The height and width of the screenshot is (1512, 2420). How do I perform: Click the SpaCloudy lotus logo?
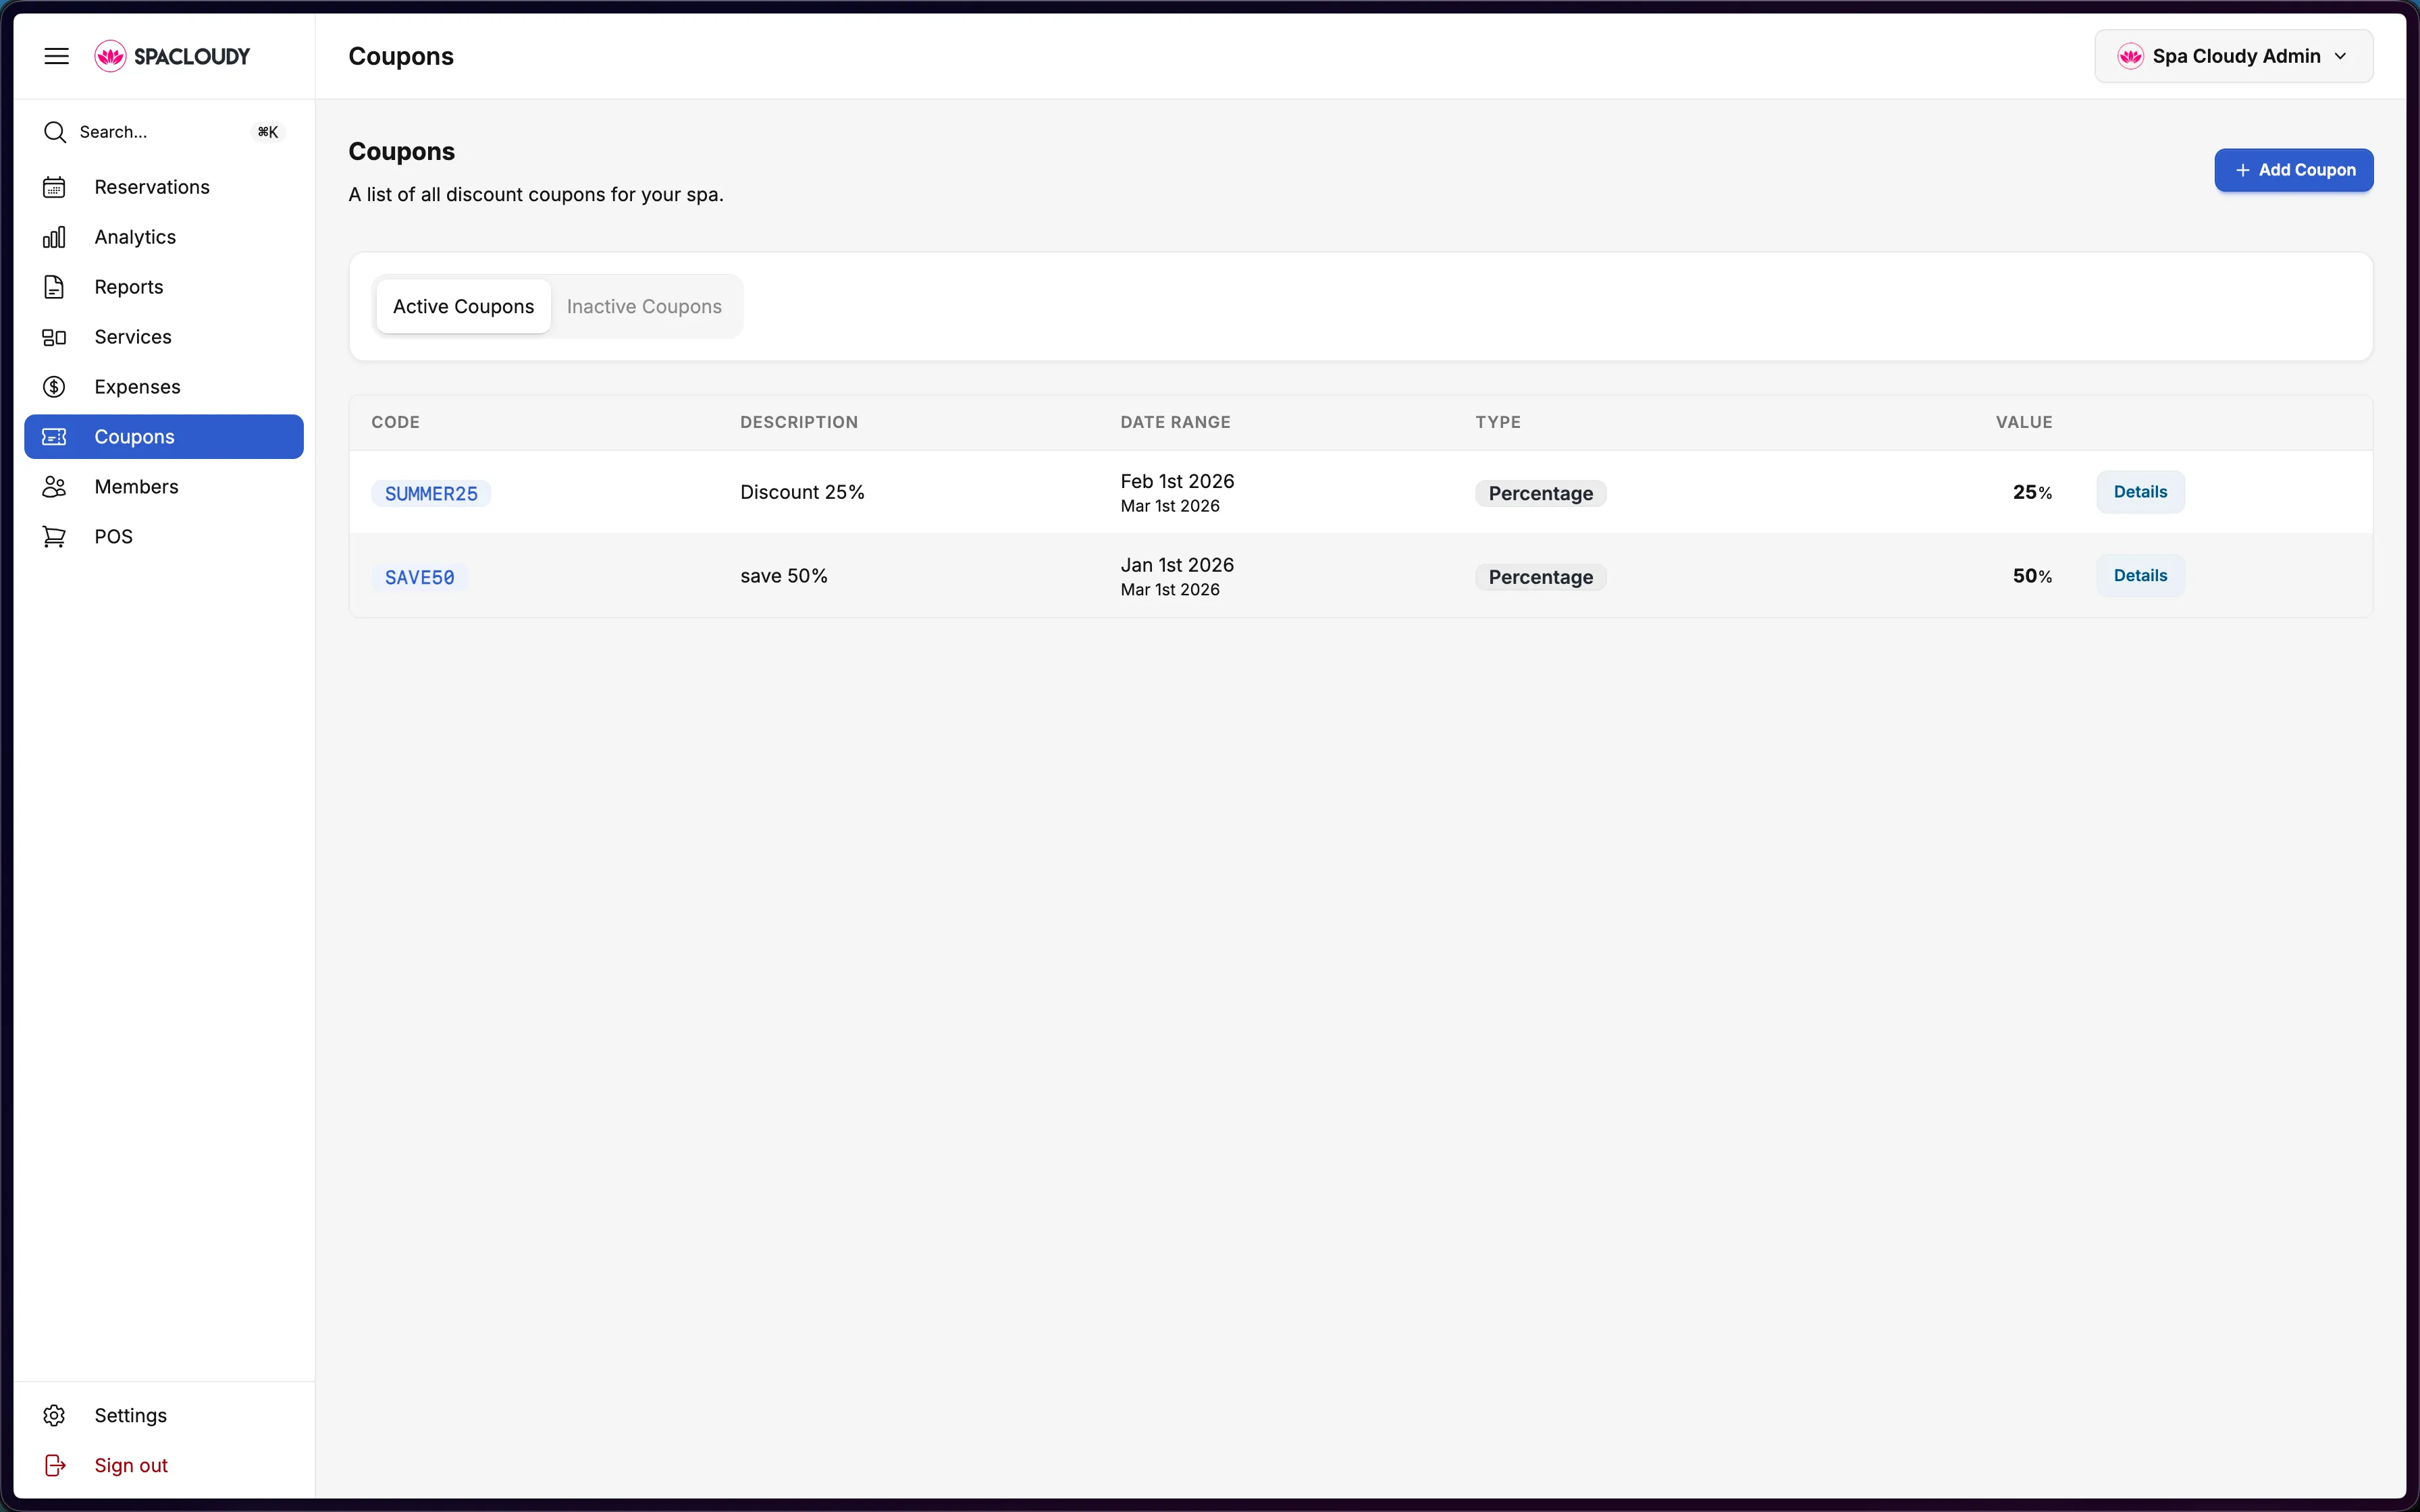coord(110,56)
